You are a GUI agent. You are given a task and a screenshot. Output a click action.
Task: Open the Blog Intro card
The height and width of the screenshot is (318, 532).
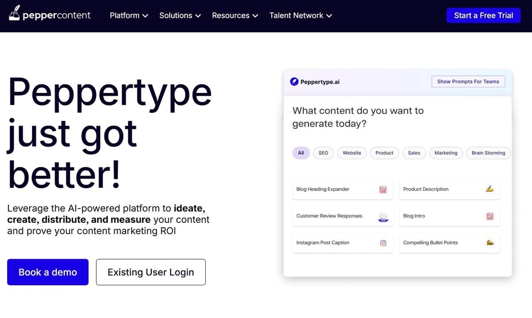pyautogui.click(x=450, y=216)
